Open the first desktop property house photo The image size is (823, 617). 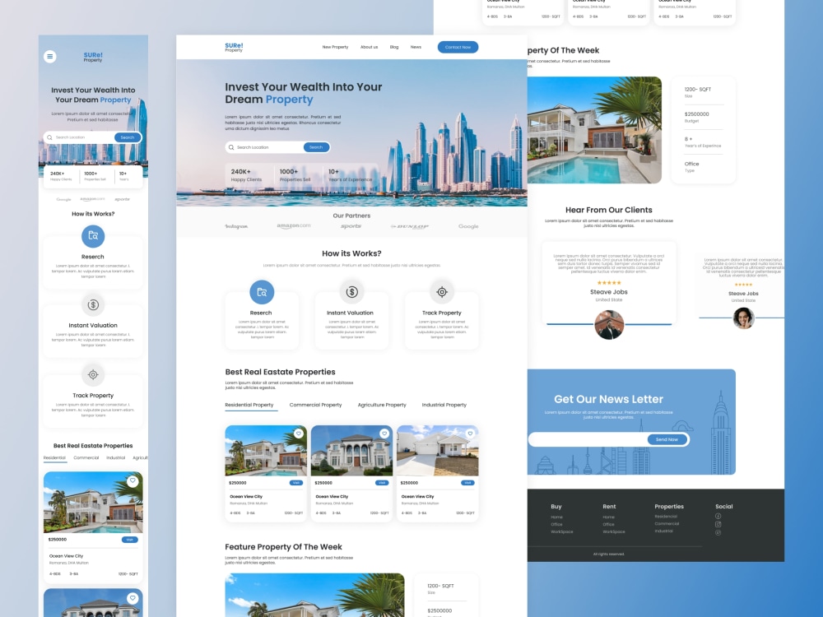[266, 451]
